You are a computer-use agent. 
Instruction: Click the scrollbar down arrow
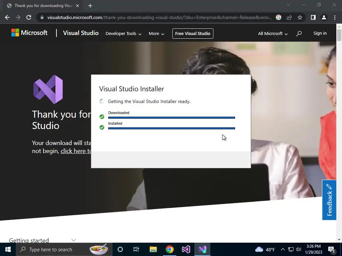pyautogui.click(x=339, y=240)
